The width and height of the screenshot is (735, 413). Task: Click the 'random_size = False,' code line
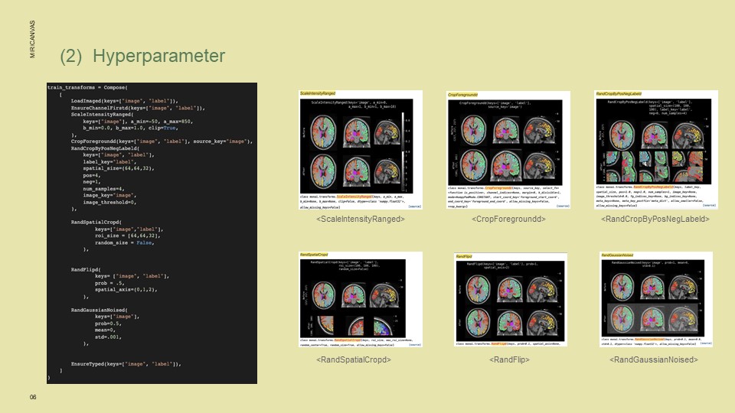coord(125,242)
